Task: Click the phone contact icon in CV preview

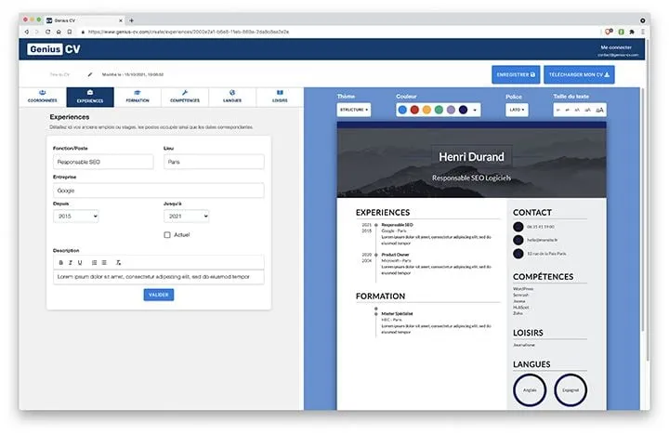Action: click(518, 227)
